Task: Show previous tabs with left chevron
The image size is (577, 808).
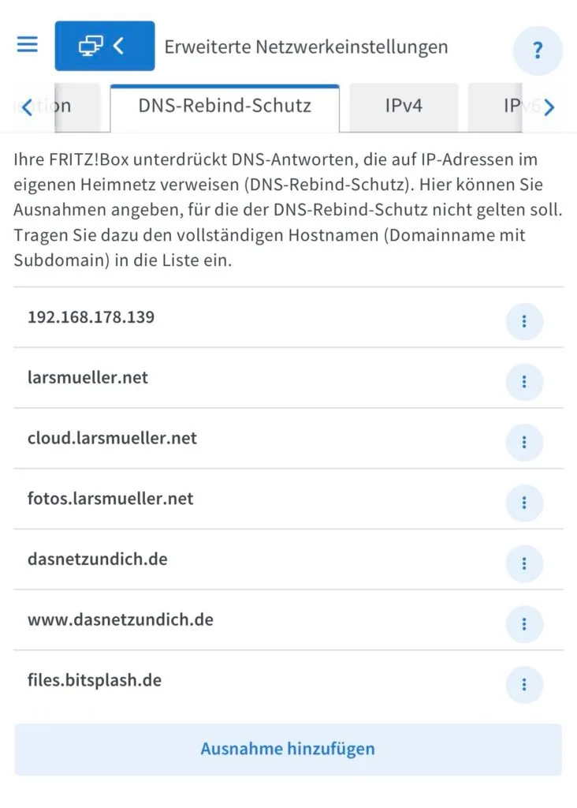Action: click(x=27, y=107)
